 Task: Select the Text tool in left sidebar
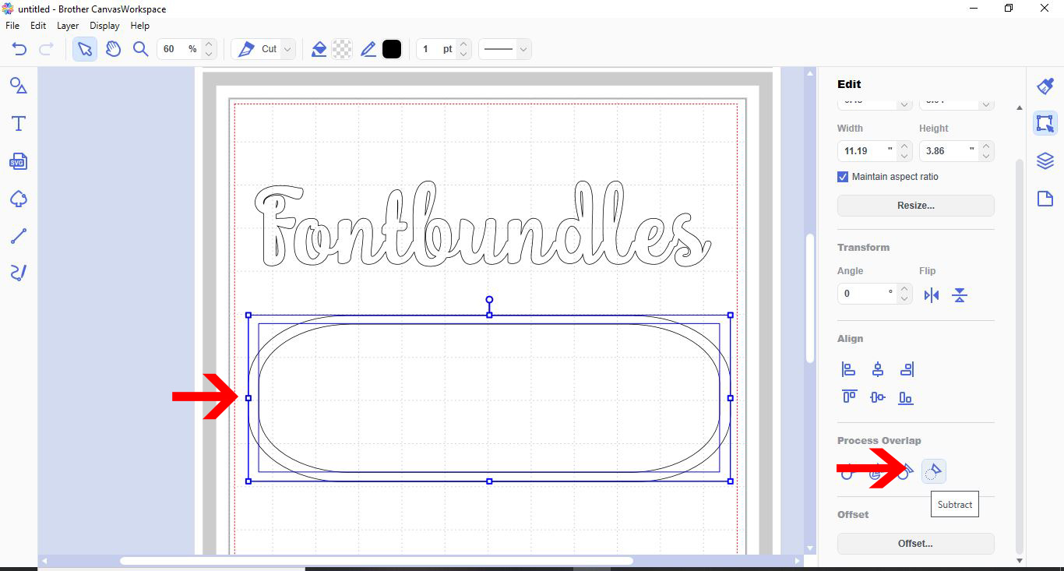coord(19,123)
